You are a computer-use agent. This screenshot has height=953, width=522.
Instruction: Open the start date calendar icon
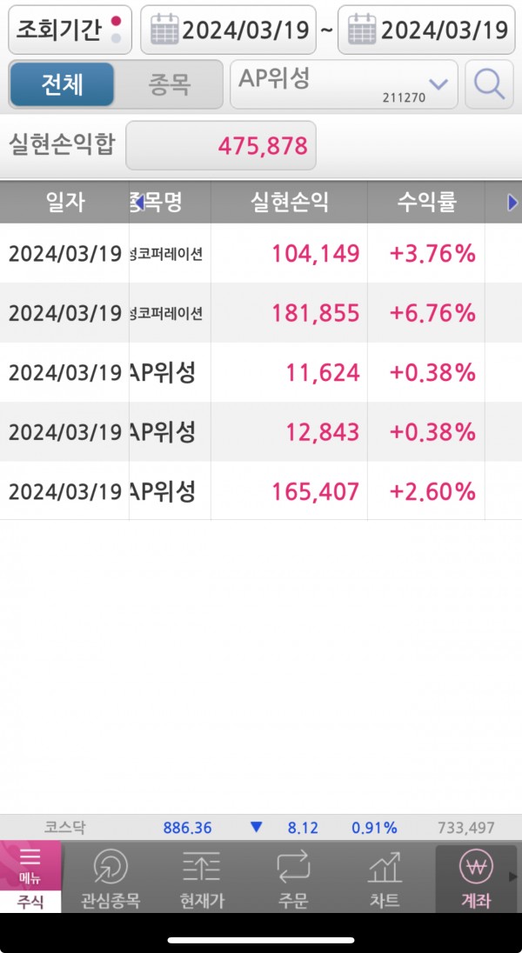164,30
